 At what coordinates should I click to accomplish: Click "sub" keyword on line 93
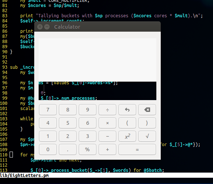click(14, 67)
